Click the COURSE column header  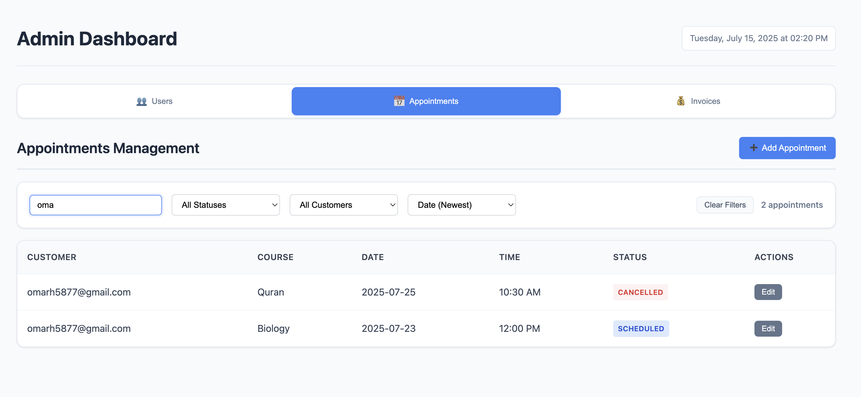point(275,257)
